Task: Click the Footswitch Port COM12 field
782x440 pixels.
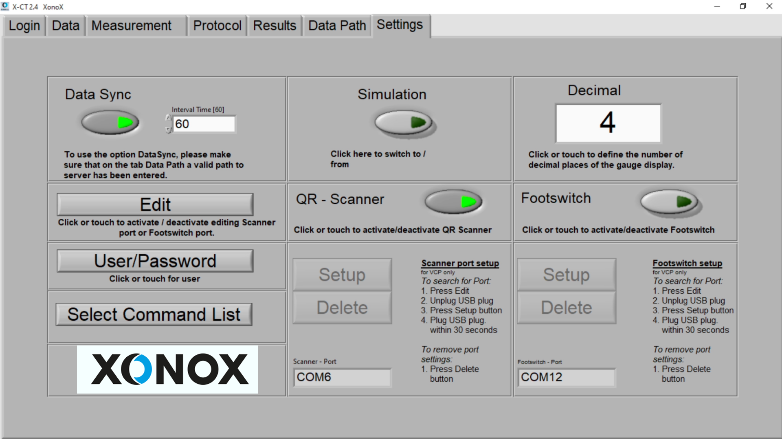Action: pyautogui.click(x=566, y=377)
